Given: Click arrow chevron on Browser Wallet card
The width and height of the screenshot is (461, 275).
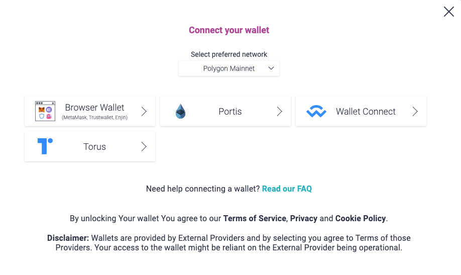Looking at the screenshot, I should pos(144,111).
